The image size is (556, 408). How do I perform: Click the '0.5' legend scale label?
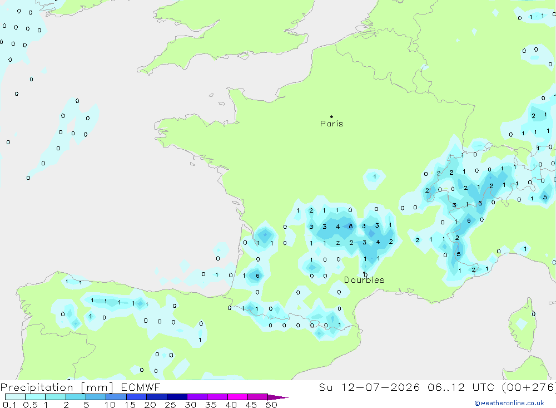coord(30,405)
